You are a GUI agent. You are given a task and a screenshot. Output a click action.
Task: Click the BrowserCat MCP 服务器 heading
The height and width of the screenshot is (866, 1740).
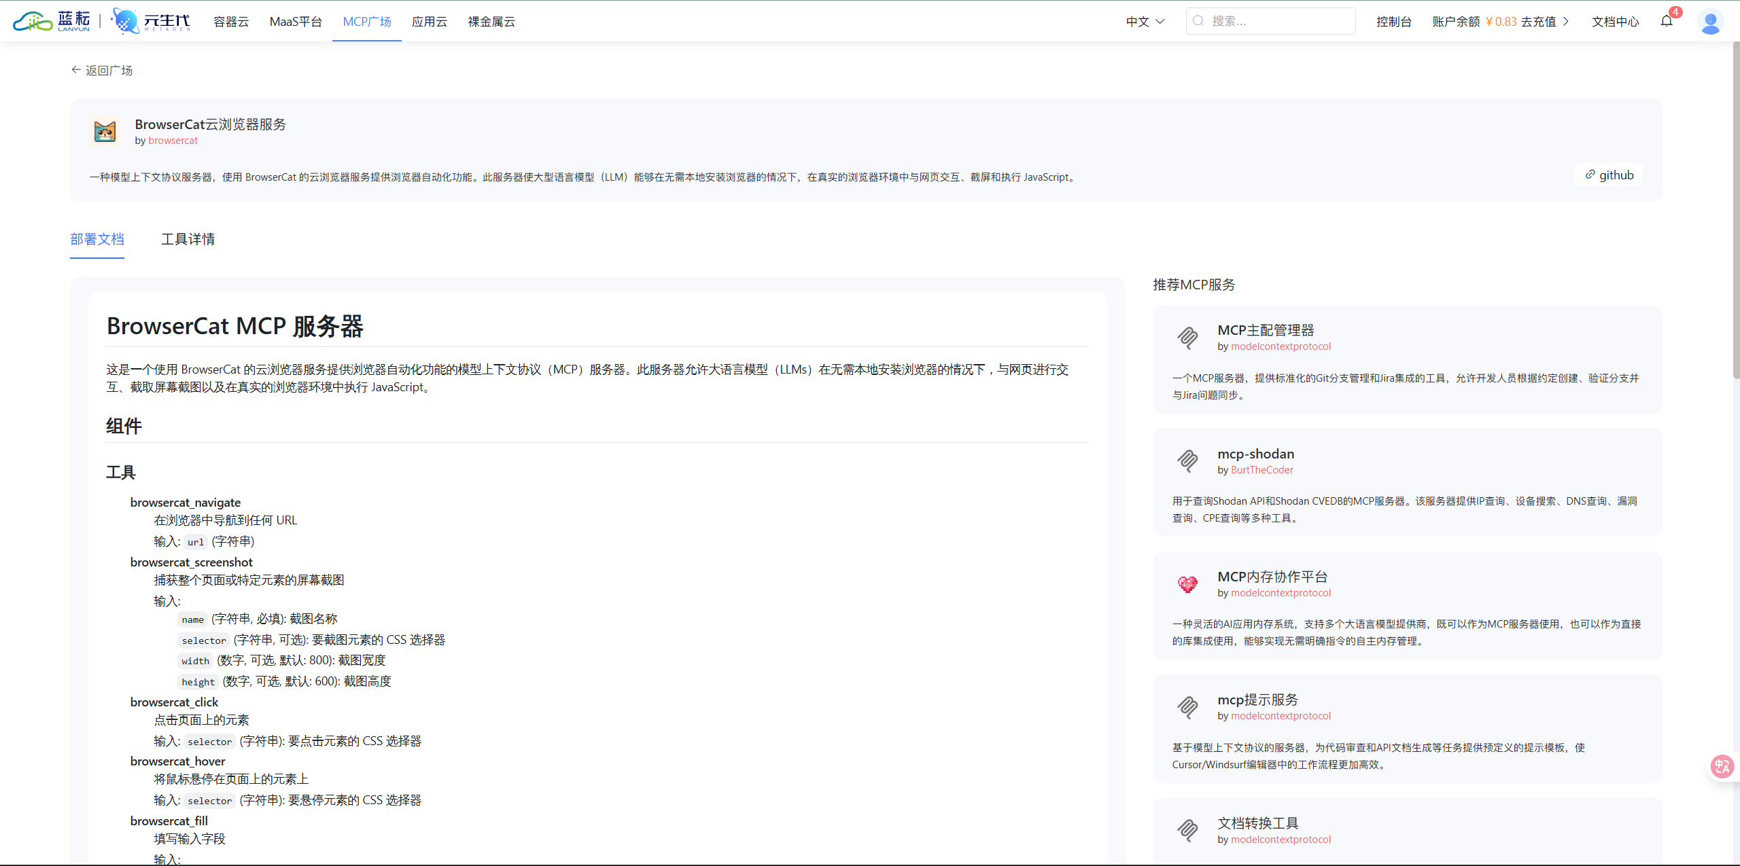pos(235,326)
